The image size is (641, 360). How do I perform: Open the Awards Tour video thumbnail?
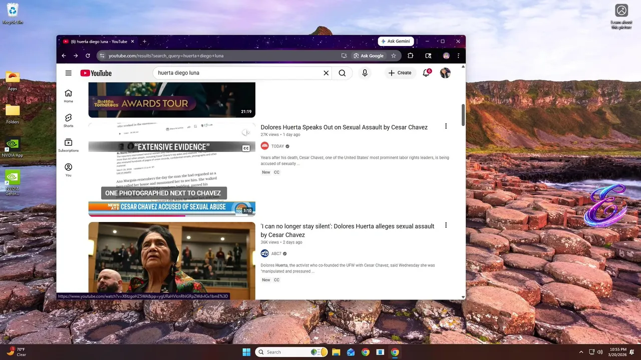pyautogui.click(x=172, y=100)
